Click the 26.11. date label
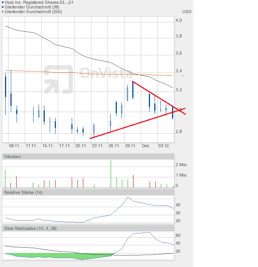Screen dimensions: 258x267 [114, 146]
